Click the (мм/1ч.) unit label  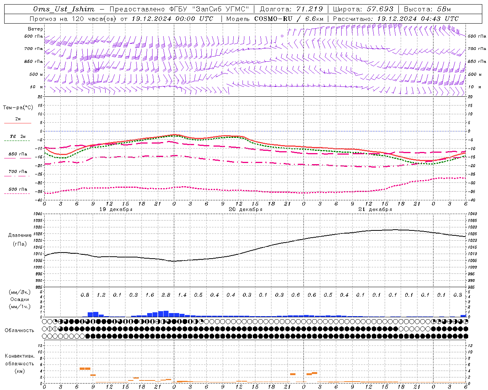[x=20, y=307]
